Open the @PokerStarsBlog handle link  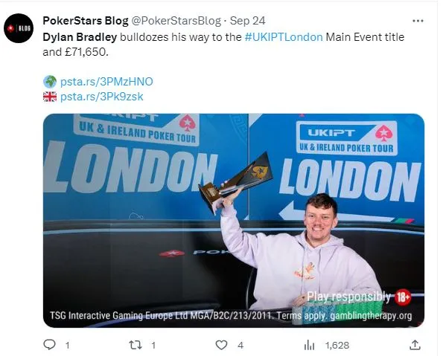point(176,21)
